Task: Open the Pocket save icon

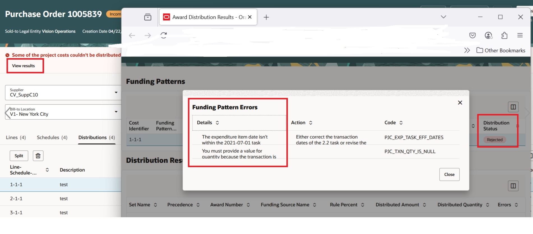Action: 472,36
